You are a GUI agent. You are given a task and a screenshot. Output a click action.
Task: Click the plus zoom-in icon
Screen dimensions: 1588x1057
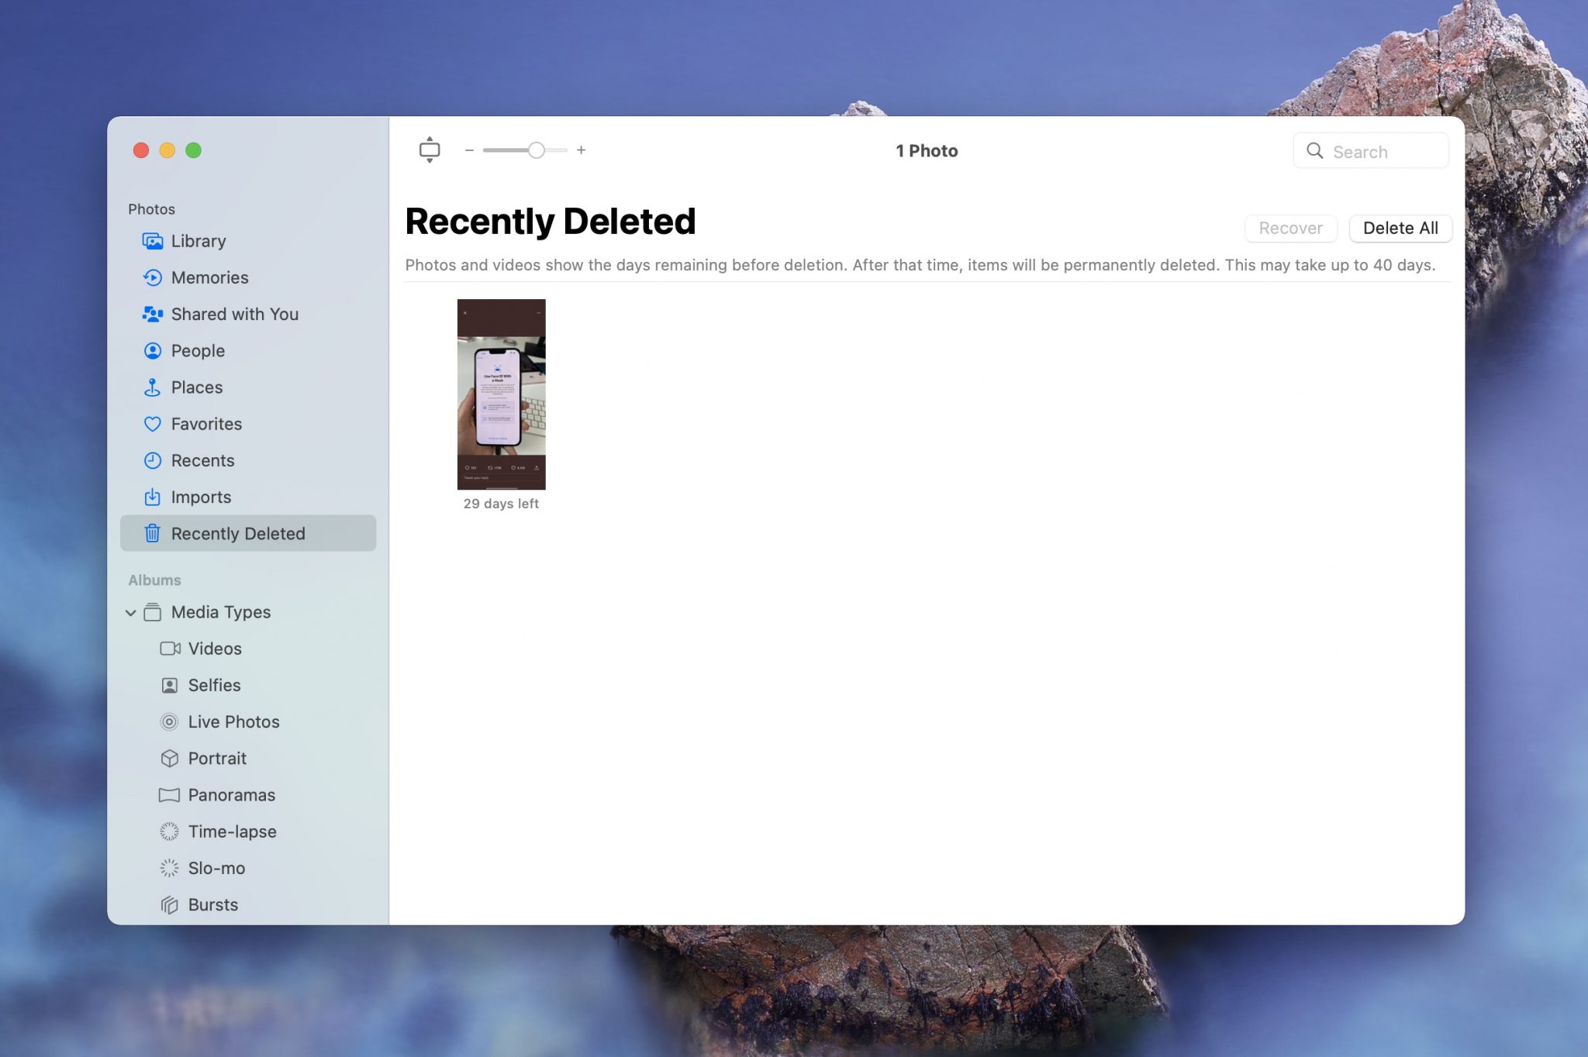click(581, 150)
